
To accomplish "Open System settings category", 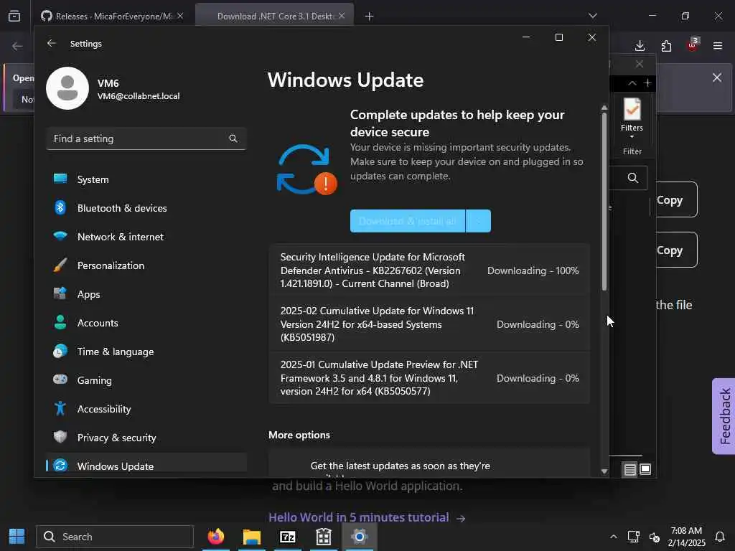I will pos(146,179).
